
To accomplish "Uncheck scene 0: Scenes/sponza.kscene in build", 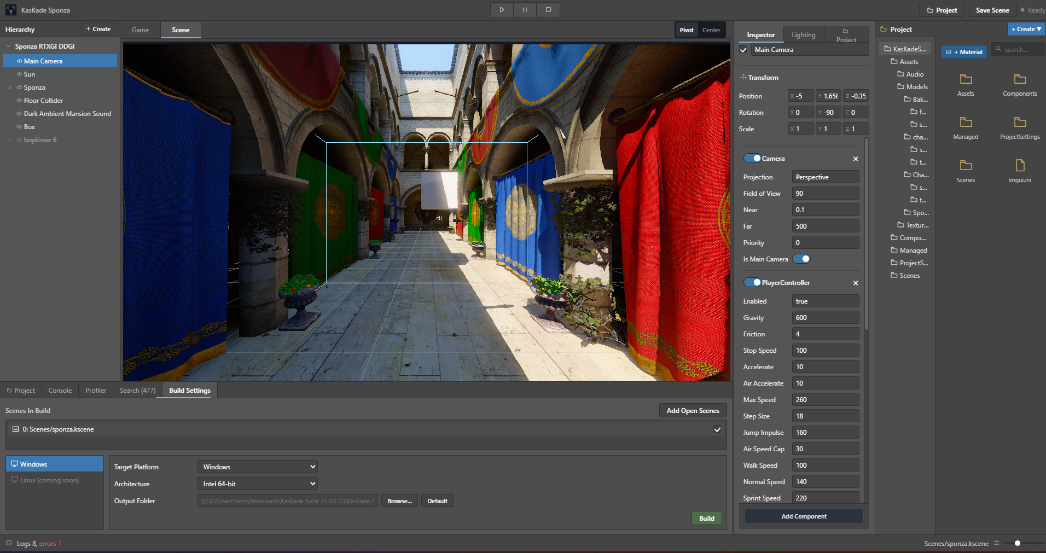I will click(x=717, y=429).
